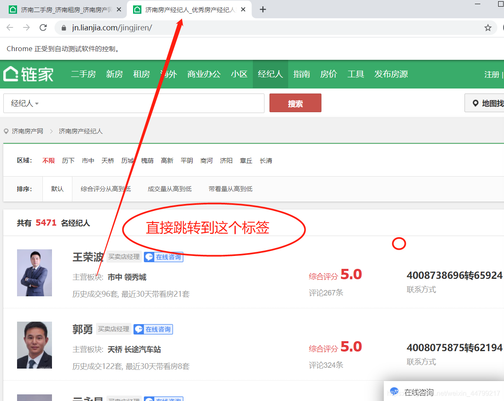Sort by 带看量从高到低
This screenshot has width=504, height=401.
click(230, 189)
